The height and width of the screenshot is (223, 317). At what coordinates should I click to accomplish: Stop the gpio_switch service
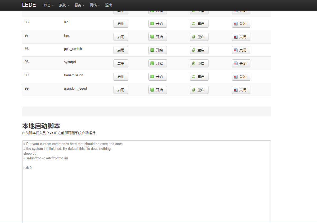point(241,50)
